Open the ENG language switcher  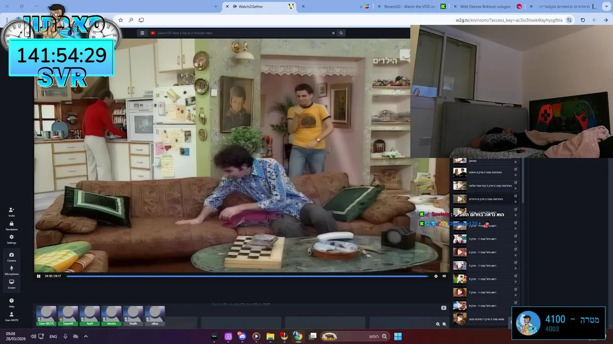(53, 336)
